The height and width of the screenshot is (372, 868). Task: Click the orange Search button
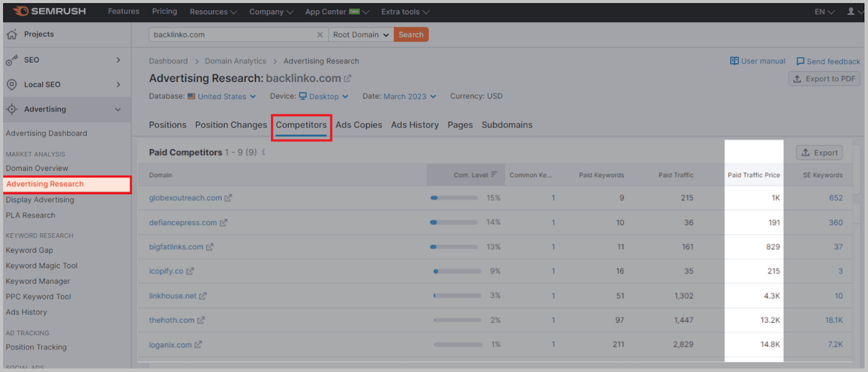(411, 35)
